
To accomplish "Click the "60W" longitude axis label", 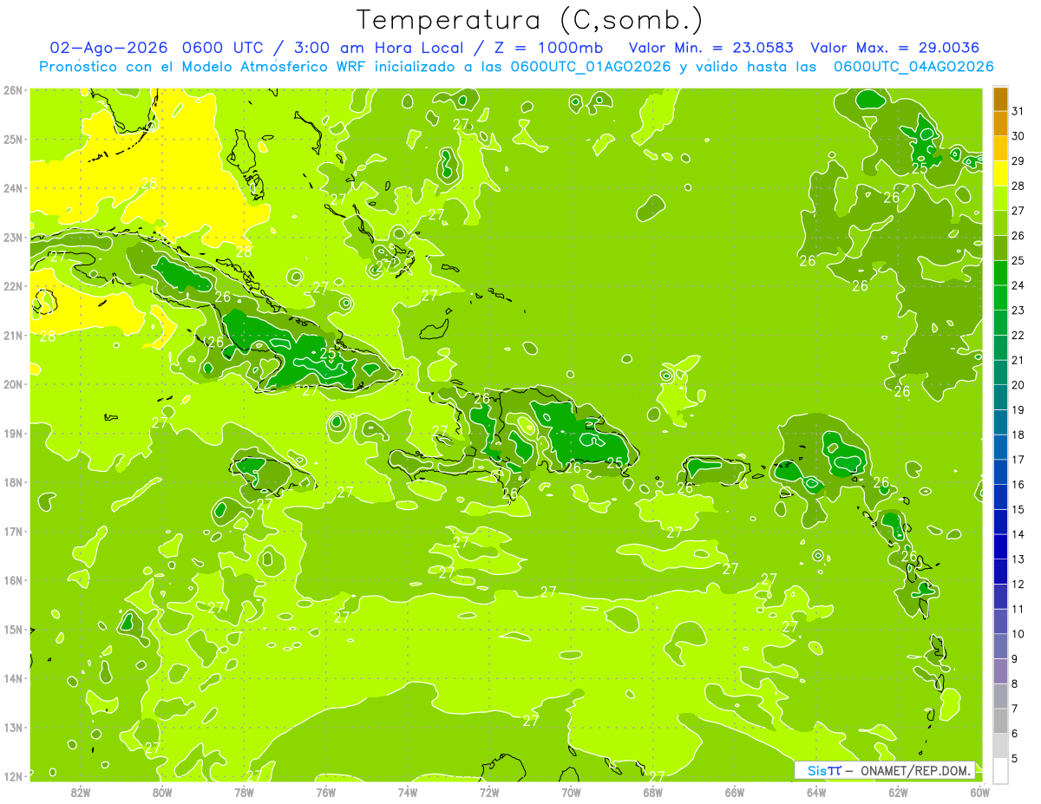I will (980, 792).
